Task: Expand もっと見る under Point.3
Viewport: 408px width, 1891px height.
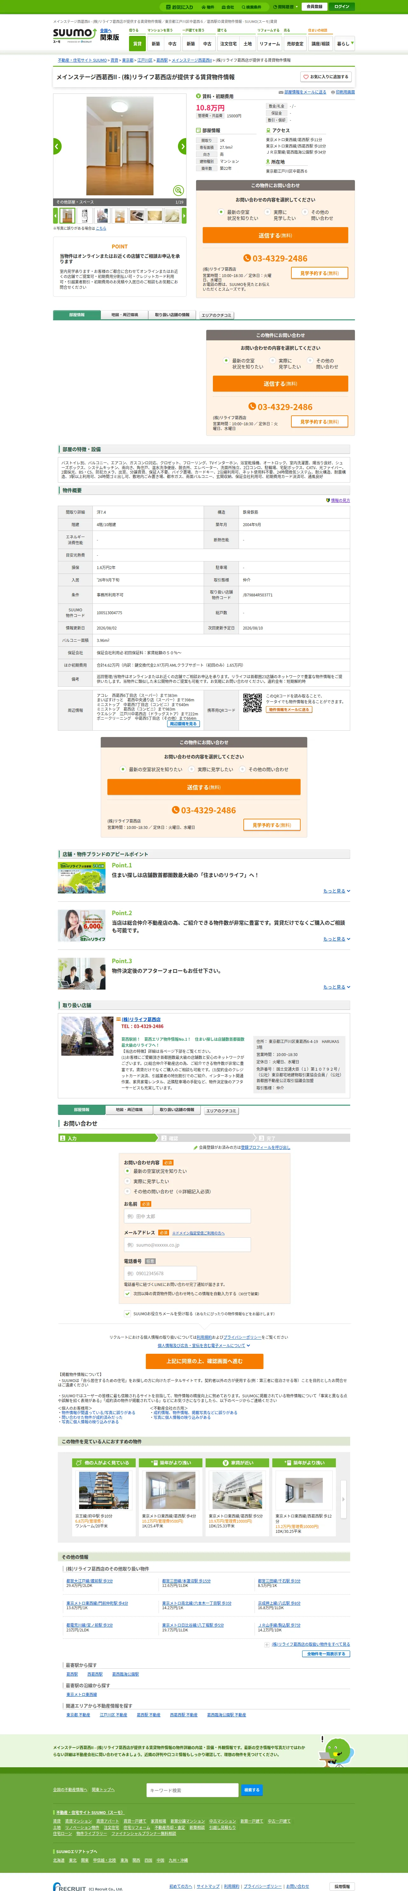Action: coord(337,987)
